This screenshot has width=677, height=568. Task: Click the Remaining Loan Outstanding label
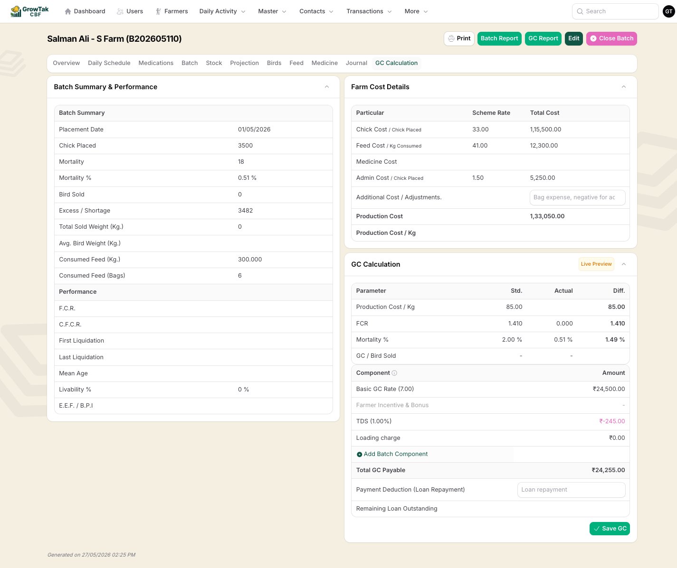(x=397, y=509)
